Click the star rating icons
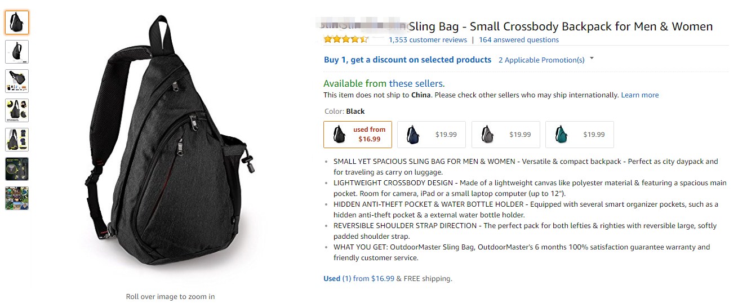This screenshot has height=303, width=738. [x=346, y=39]
